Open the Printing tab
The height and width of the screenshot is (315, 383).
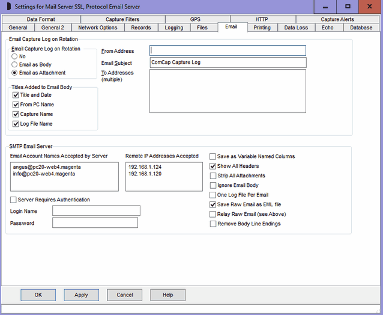click(x=262, y=28)
